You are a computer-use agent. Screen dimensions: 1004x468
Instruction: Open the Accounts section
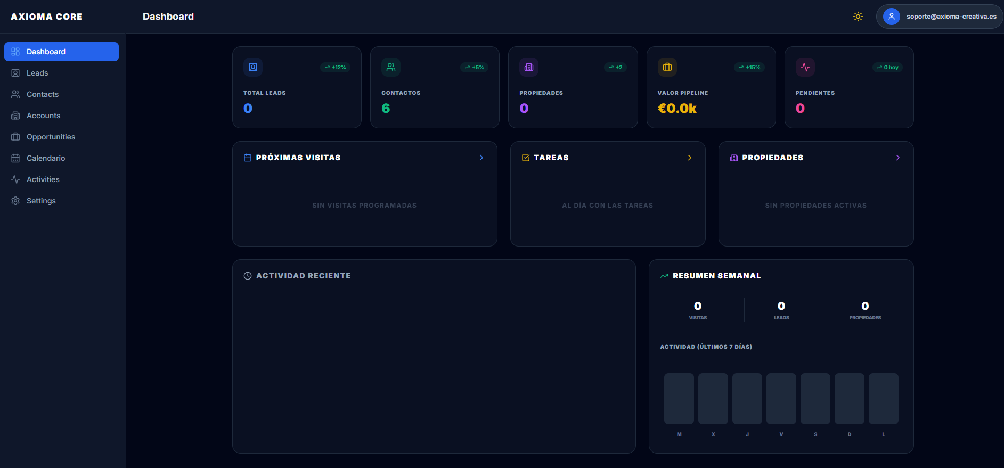coord(61,116)
